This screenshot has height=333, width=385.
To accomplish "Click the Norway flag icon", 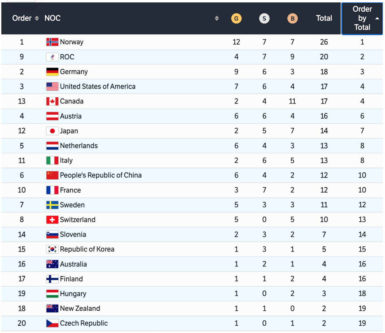I will coord(52,42).
